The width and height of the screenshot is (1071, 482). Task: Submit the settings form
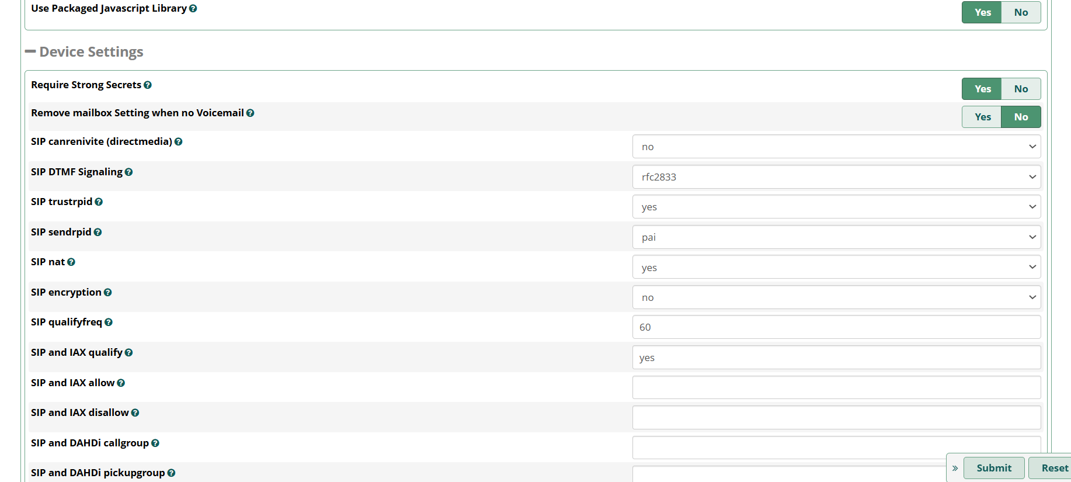tap(994, 468)
